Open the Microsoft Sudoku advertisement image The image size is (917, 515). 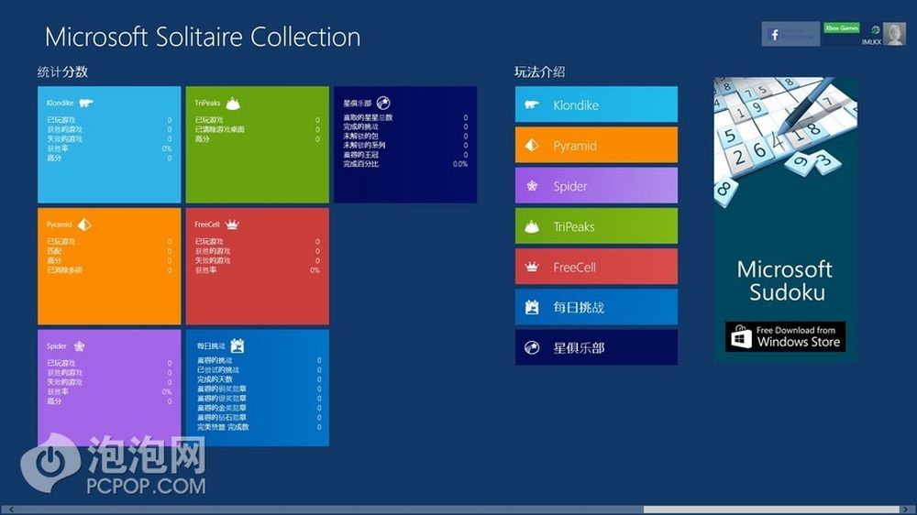(786, 220)
